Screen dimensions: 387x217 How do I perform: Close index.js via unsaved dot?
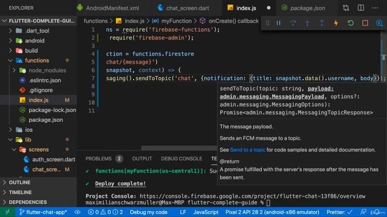(x=268, y=8)
